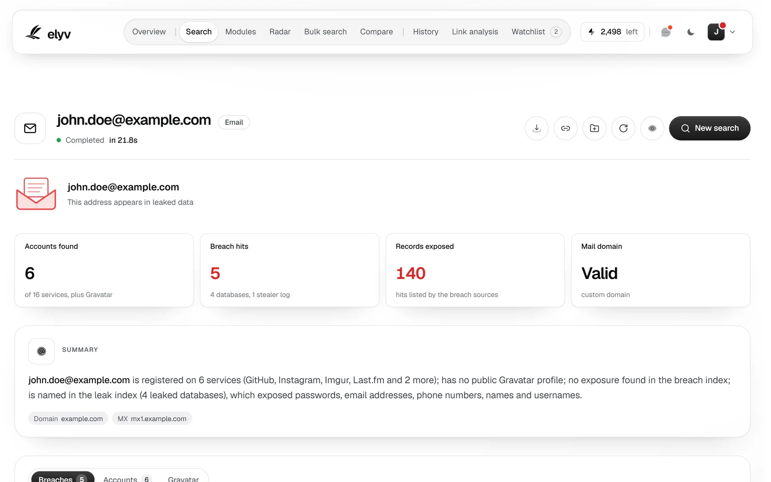Screen dimensions: 771x482
Task: Click the J user avatar
Action: [716, 32]
